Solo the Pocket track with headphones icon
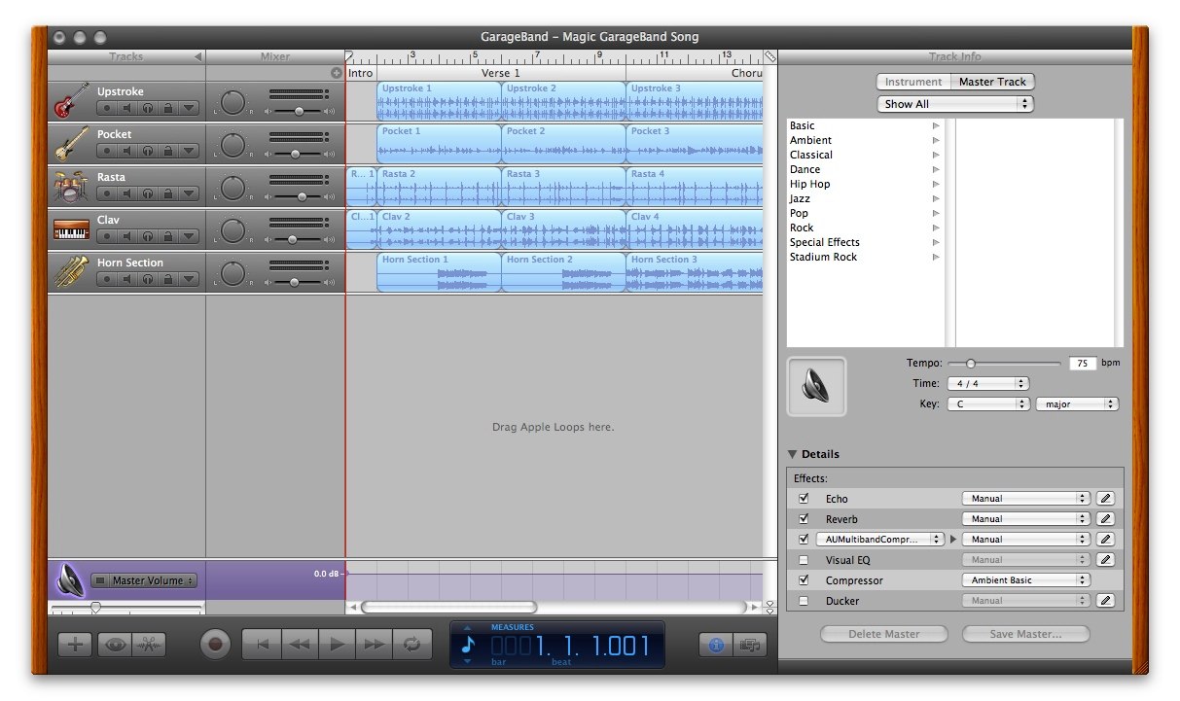The height and width of the screenshot is (701, 1180). 147,152
